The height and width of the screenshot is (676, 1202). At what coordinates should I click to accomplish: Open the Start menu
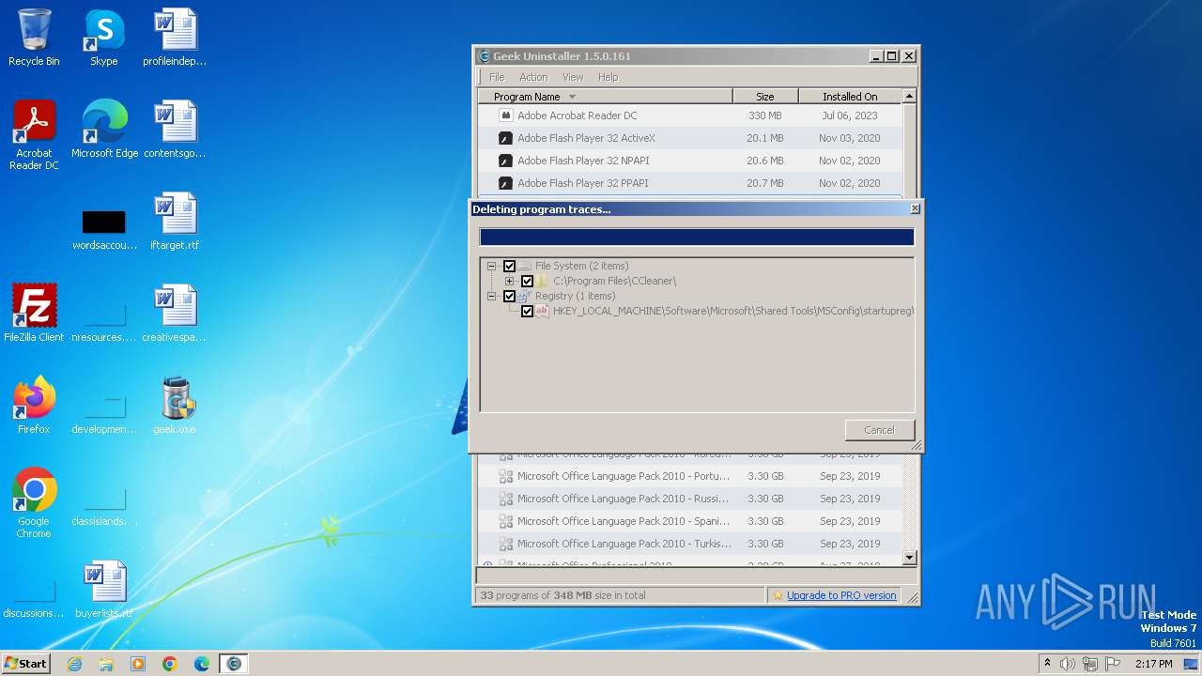tap(26, 663)
